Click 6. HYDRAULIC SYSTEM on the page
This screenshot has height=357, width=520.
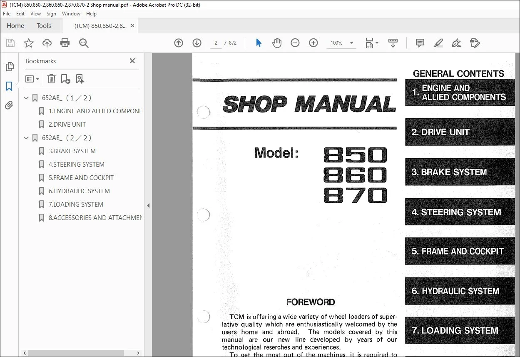tap(460, 291)
